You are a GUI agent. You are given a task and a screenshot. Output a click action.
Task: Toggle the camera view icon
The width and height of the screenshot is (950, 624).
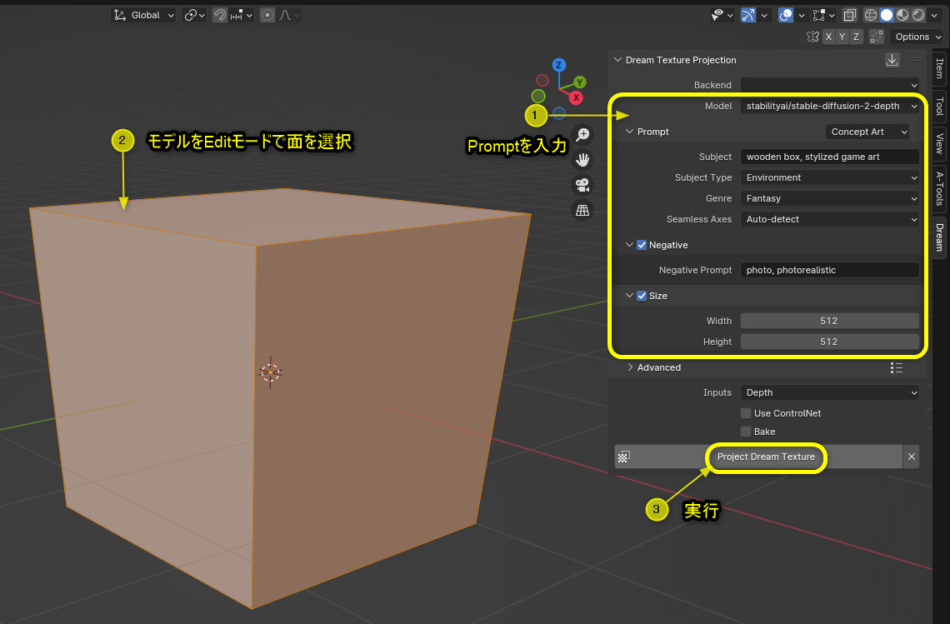(x=582, y=185)
